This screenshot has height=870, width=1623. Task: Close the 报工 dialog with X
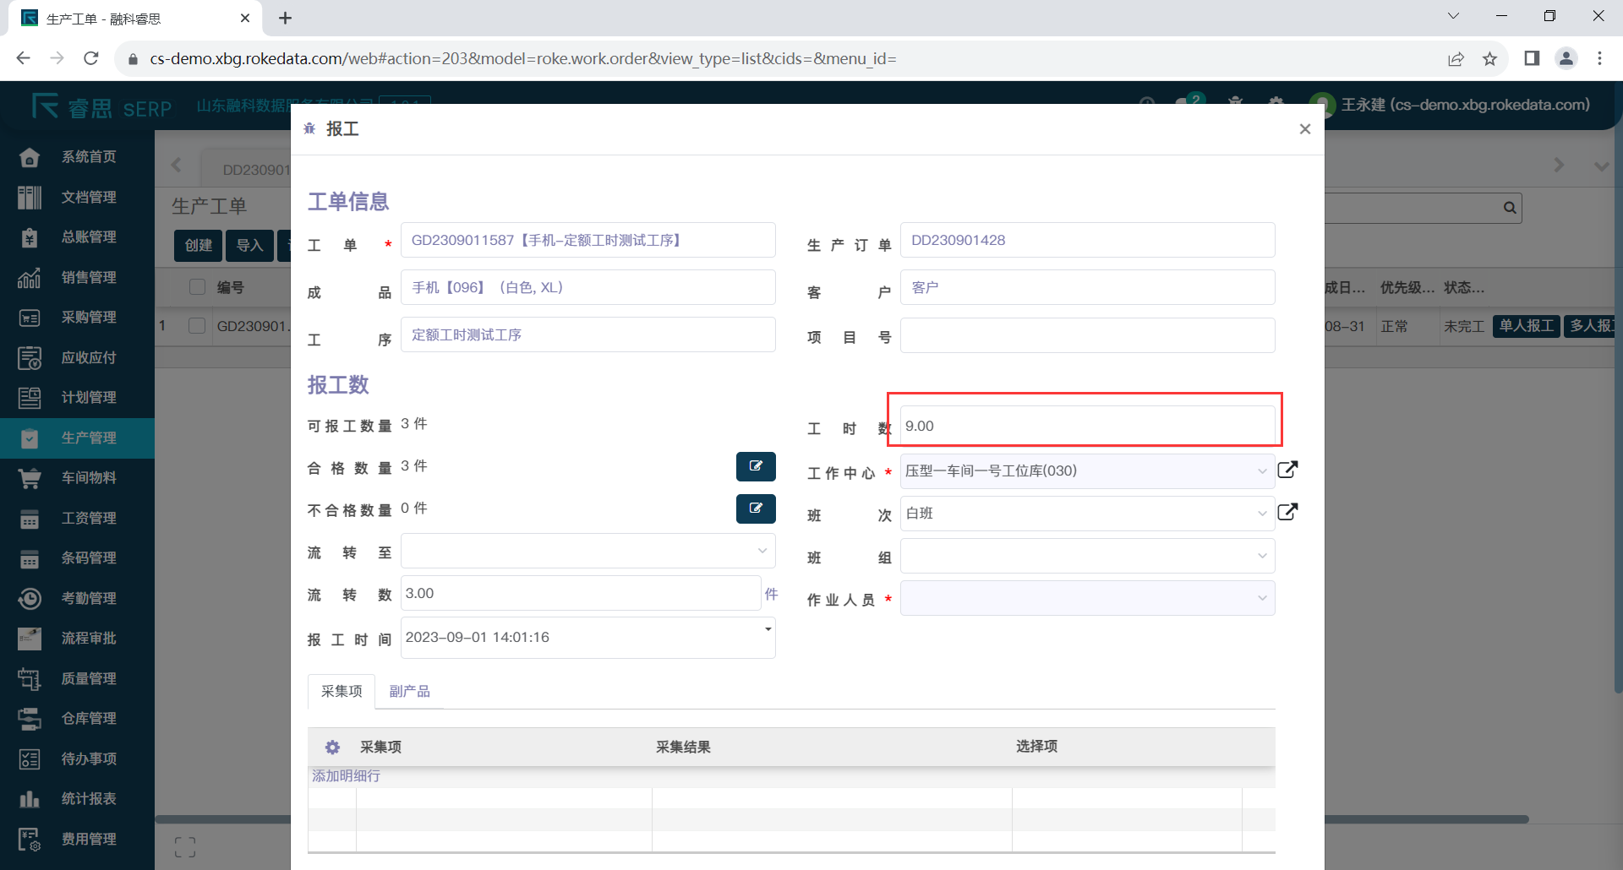coord(1304,129)
